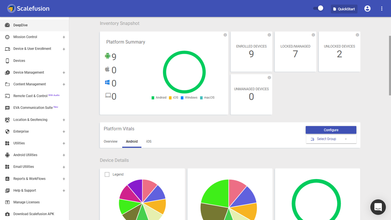391x220 pixels.
Task: Click the Enterprise shield icon
Action: [7, 131]
